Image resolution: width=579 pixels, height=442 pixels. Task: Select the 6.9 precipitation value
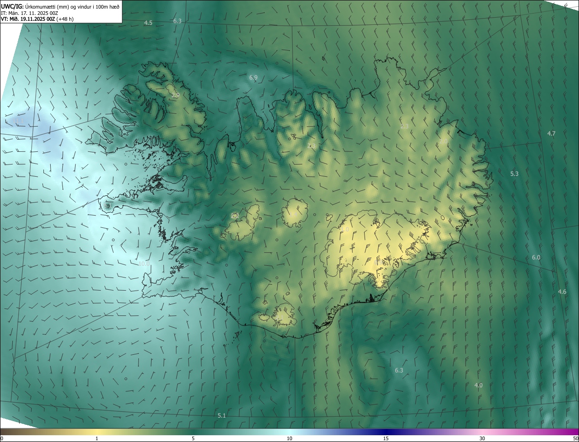tap(253, 78)
